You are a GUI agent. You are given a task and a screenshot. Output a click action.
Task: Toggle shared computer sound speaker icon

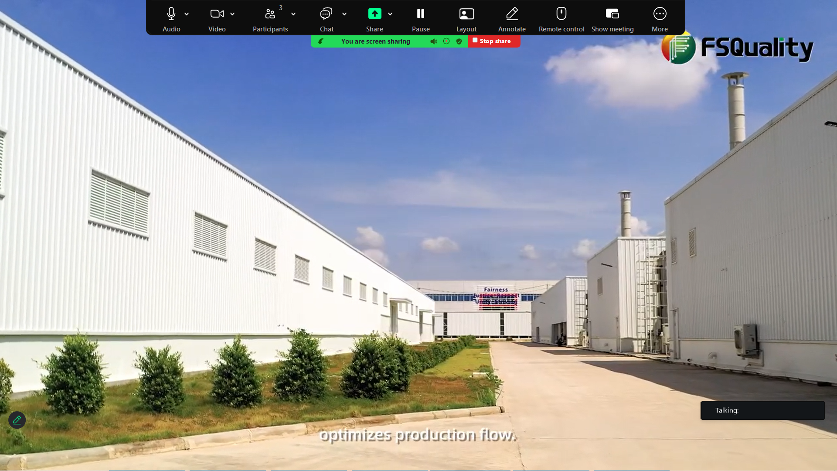[x=433, y=41]
